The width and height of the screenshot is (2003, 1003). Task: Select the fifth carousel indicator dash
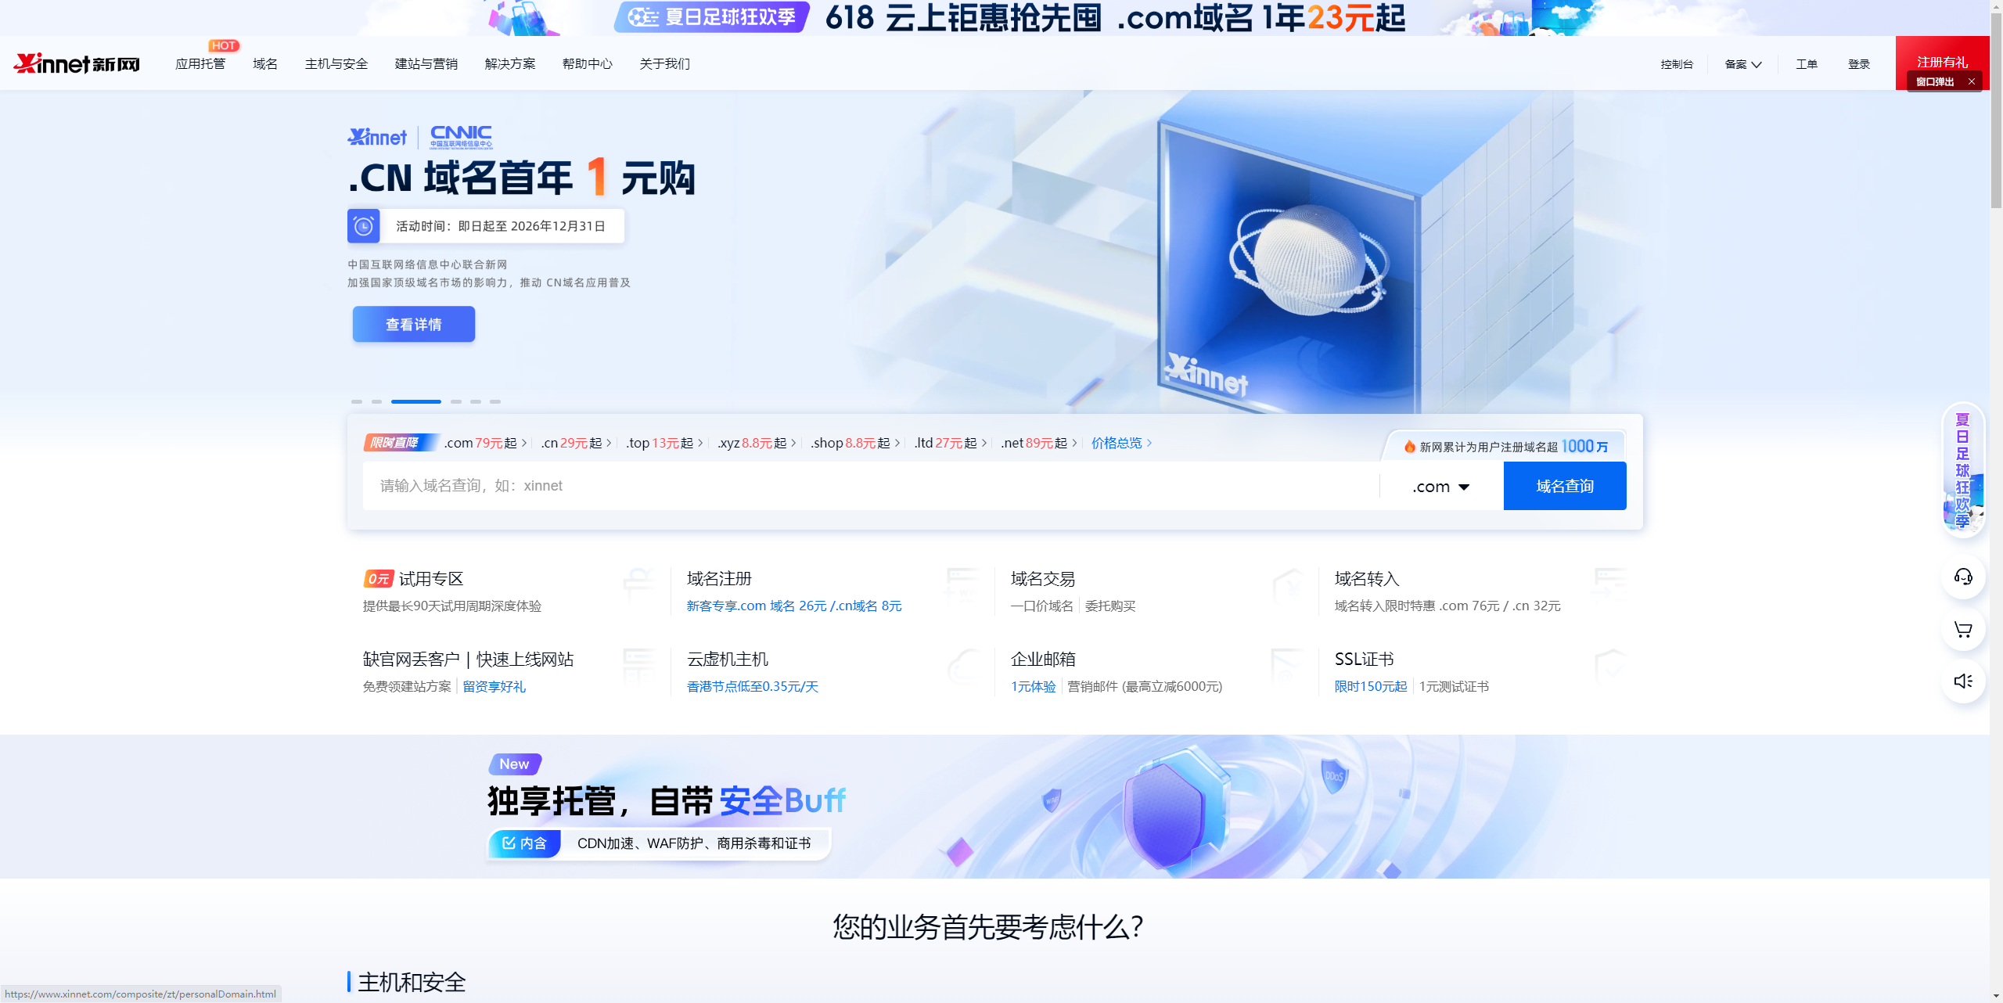pos(476,401)
